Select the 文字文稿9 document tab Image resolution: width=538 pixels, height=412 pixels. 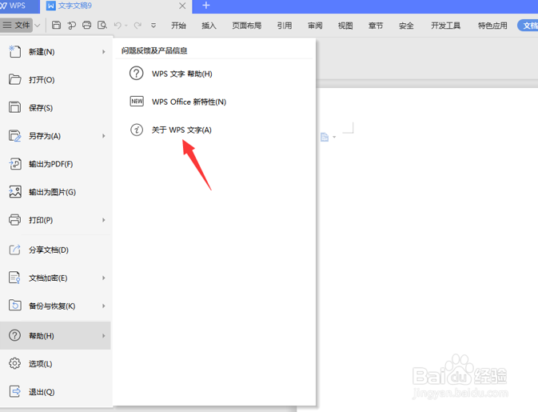(117, 6)
